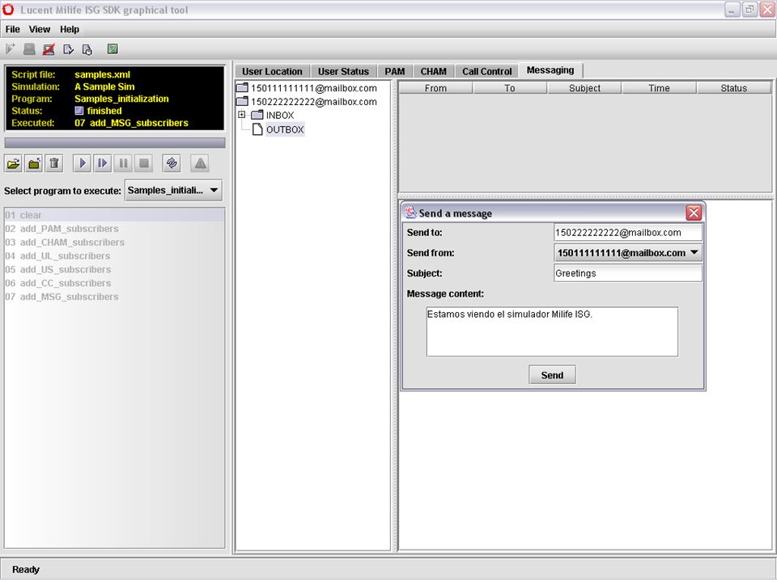Image resolution: width=777 pixels, height=582 pixels.
Task: Switch to the User Status tab
Action: coord(343,71)
